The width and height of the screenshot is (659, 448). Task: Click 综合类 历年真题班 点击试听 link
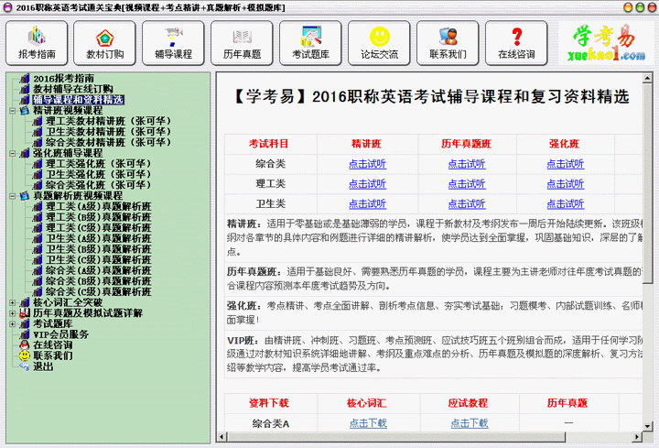(467, 164)
